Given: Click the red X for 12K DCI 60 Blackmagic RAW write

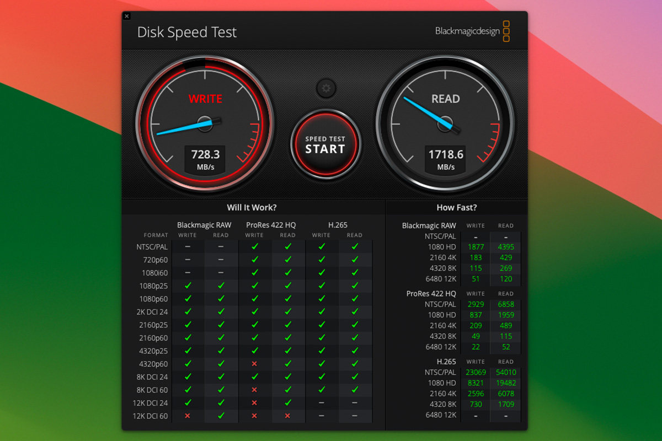Looking at the screenshot, I should [188, 416].
